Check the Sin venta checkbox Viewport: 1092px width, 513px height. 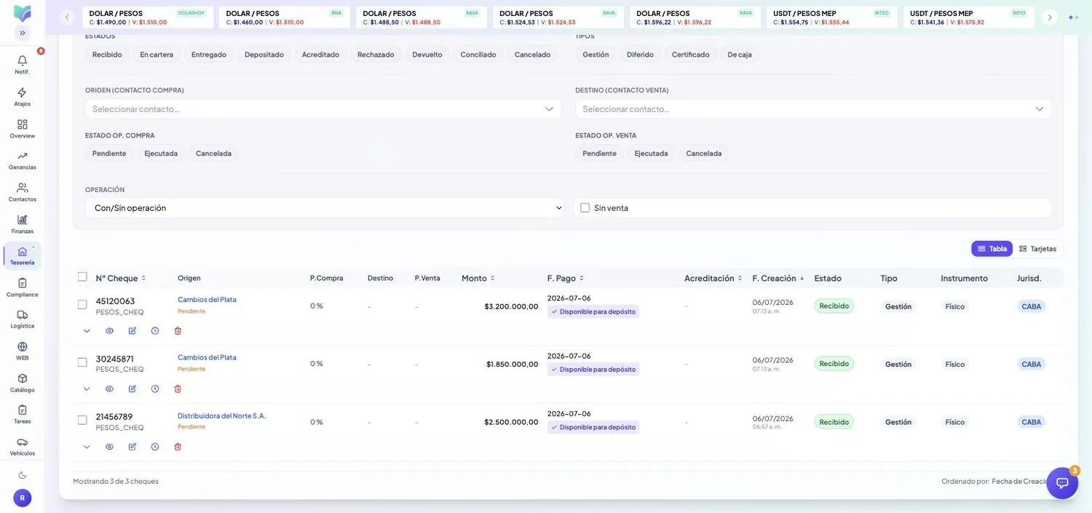585,208
